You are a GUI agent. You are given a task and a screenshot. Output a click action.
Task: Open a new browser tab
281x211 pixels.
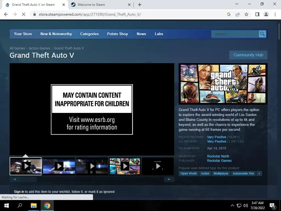click(x=140, y=5)
